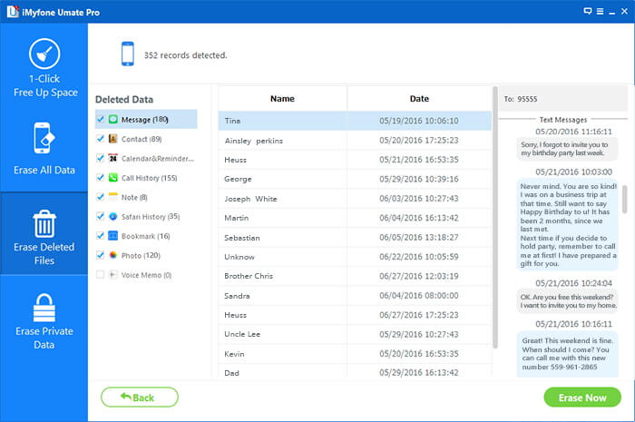Click the 'OK. Are you free this weekend' bubble
The height and width of the screenshot is (422, 635).
point(567,301)
